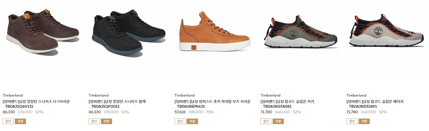429x131 pixels.
Task: Open product title ending TB0A25QF0011
Action: [x=117, y=104]
